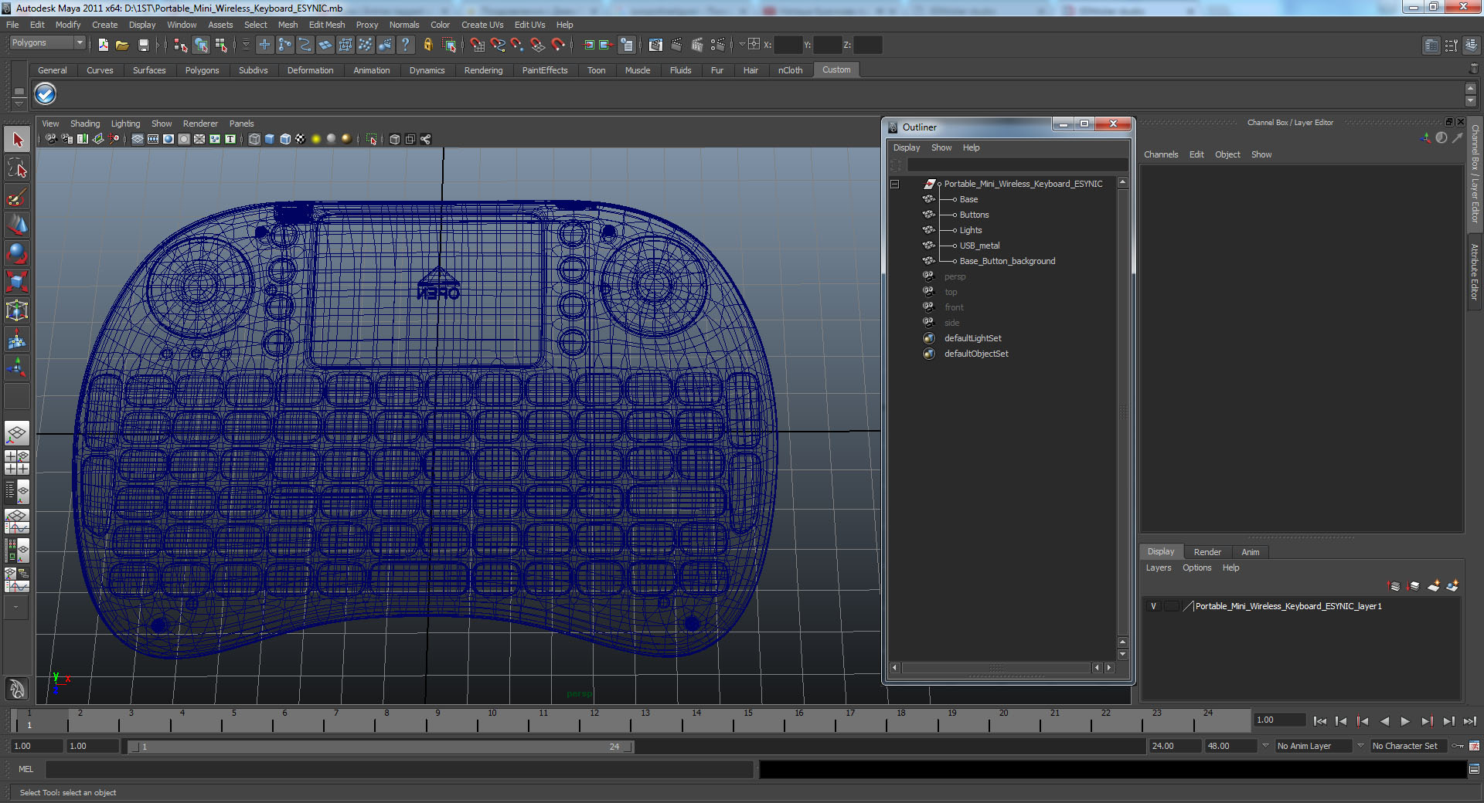Toggle wireframe display cube in viewport toolbar
Image resolution: width=1484 pixels, height=803 pixels.
click(254, 139)
